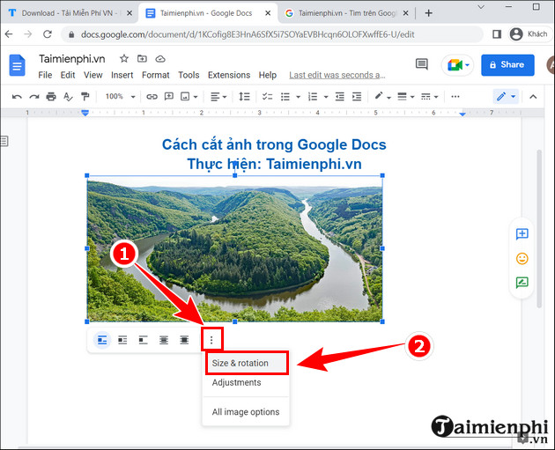The image size is (555, 450).
Task: Select the Paint format tool
Action: pyautogui.click(x=85, y=97)
